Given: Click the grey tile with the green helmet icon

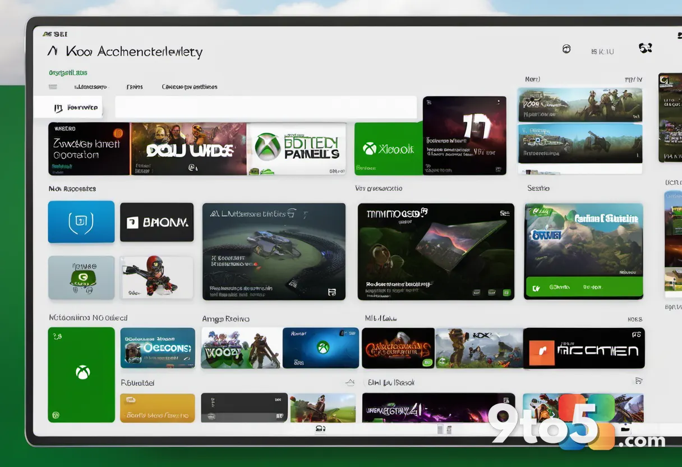Looking at the screenshot, I should pyautogui.click(x=81, y=277).
